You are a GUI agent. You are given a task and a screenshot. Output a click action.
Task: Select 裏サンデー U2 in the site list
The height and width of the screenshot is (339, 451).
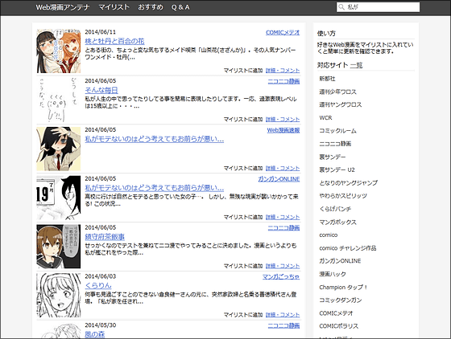coord(337,169)
